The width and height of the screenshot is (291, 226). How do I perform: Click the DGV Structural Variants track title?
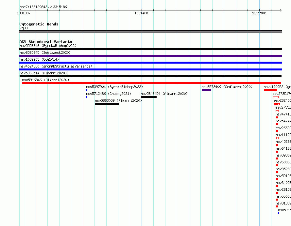point(46,42)
